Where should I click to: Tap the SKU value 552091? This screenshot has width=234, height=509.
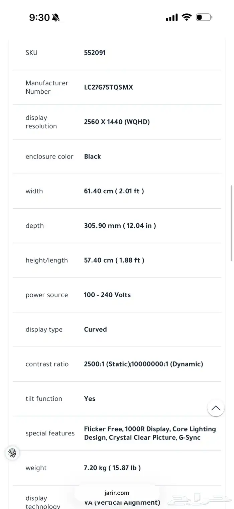(x=95, y=53)
